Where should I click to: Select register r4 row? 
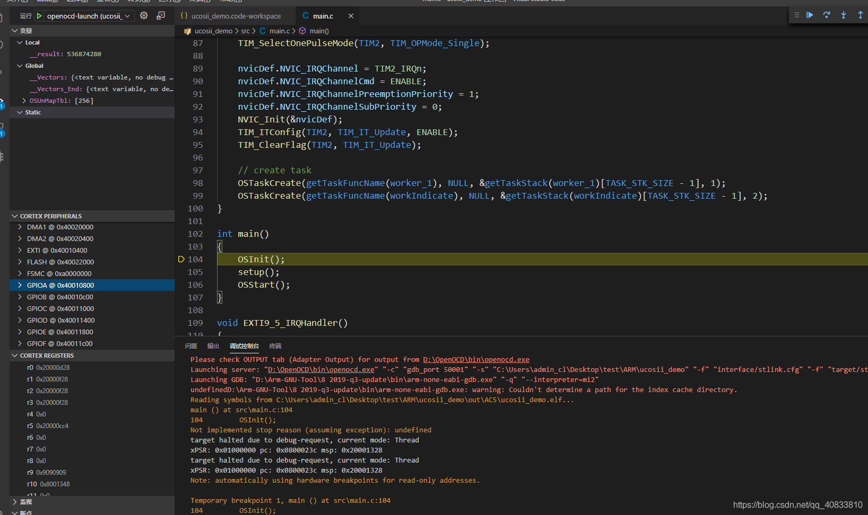92,414
